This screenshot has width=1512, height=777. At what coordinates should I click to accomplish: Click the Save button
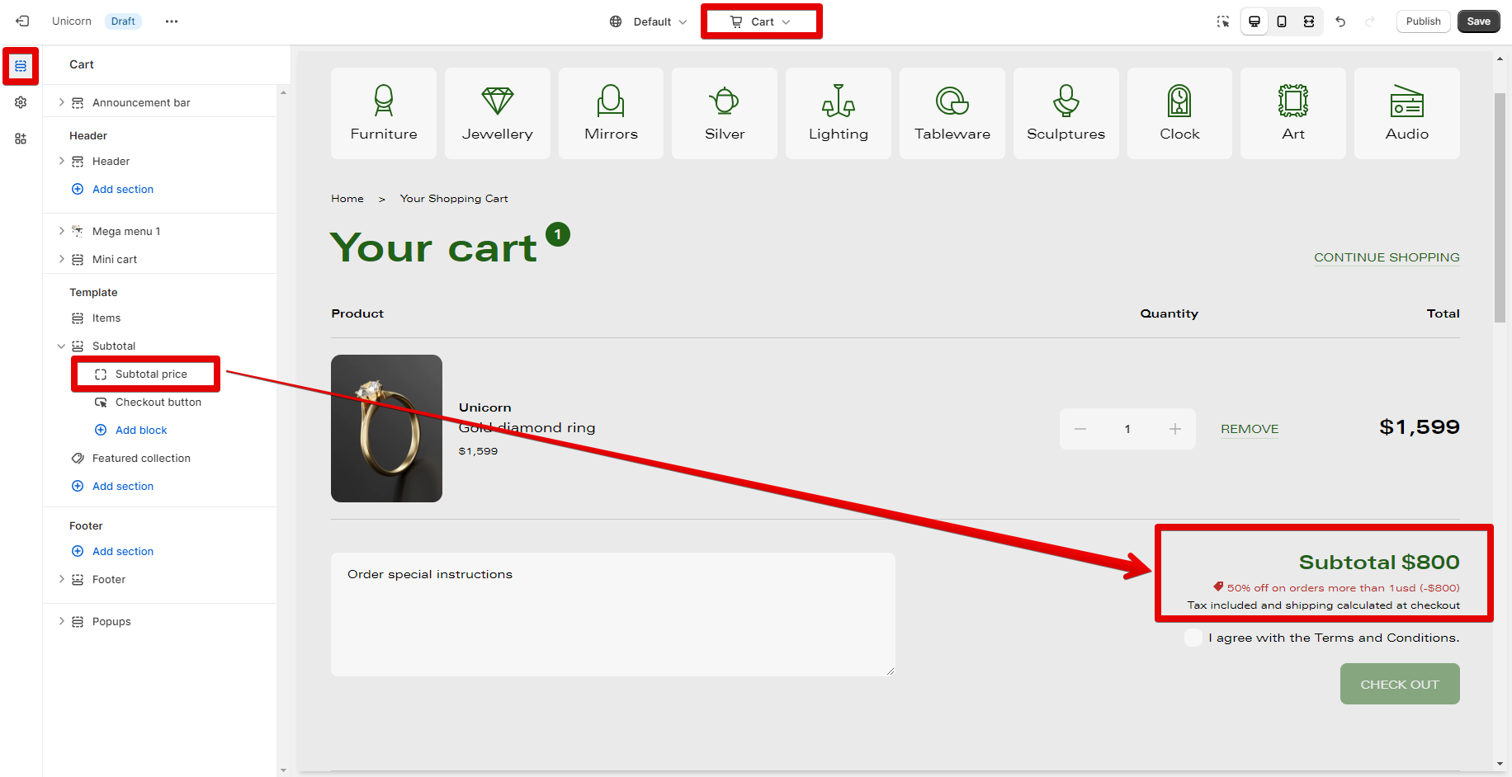(x=1478, y=21)
